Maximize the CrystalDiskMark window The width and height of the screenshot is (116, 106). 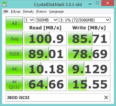click(x=97, y=3)
